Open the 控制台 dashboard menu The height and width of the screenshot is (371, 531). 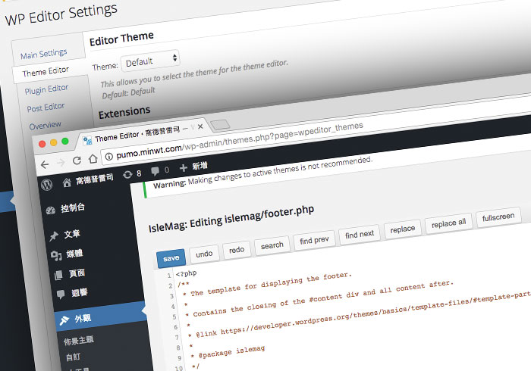[x=65, y=209]
